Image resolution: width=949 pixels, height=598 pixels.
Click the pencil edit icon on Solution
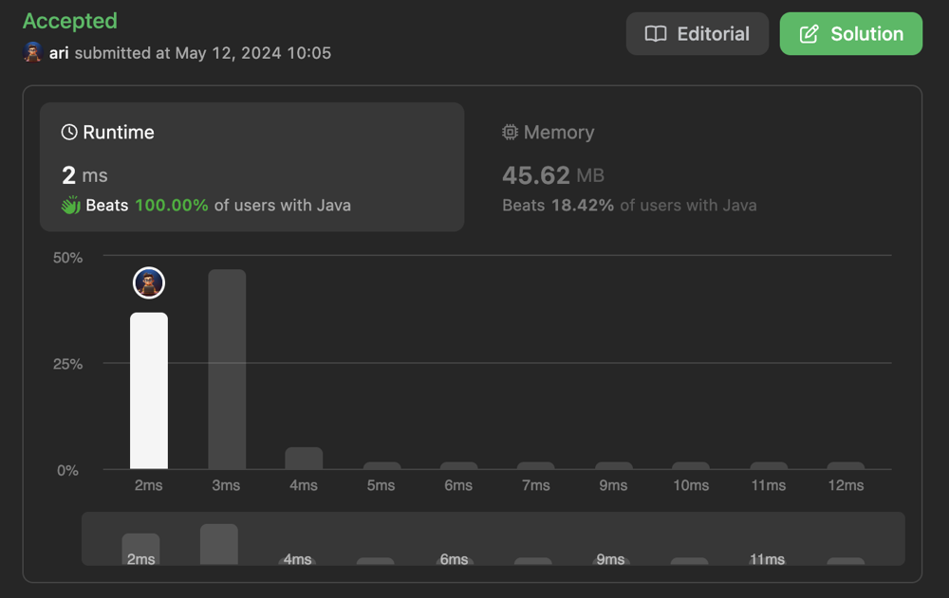809,34
